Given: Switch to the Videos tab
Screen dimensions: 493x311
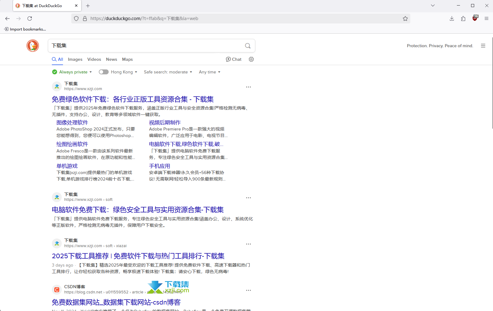Looking at the screenshot, I should pos(94,59).
